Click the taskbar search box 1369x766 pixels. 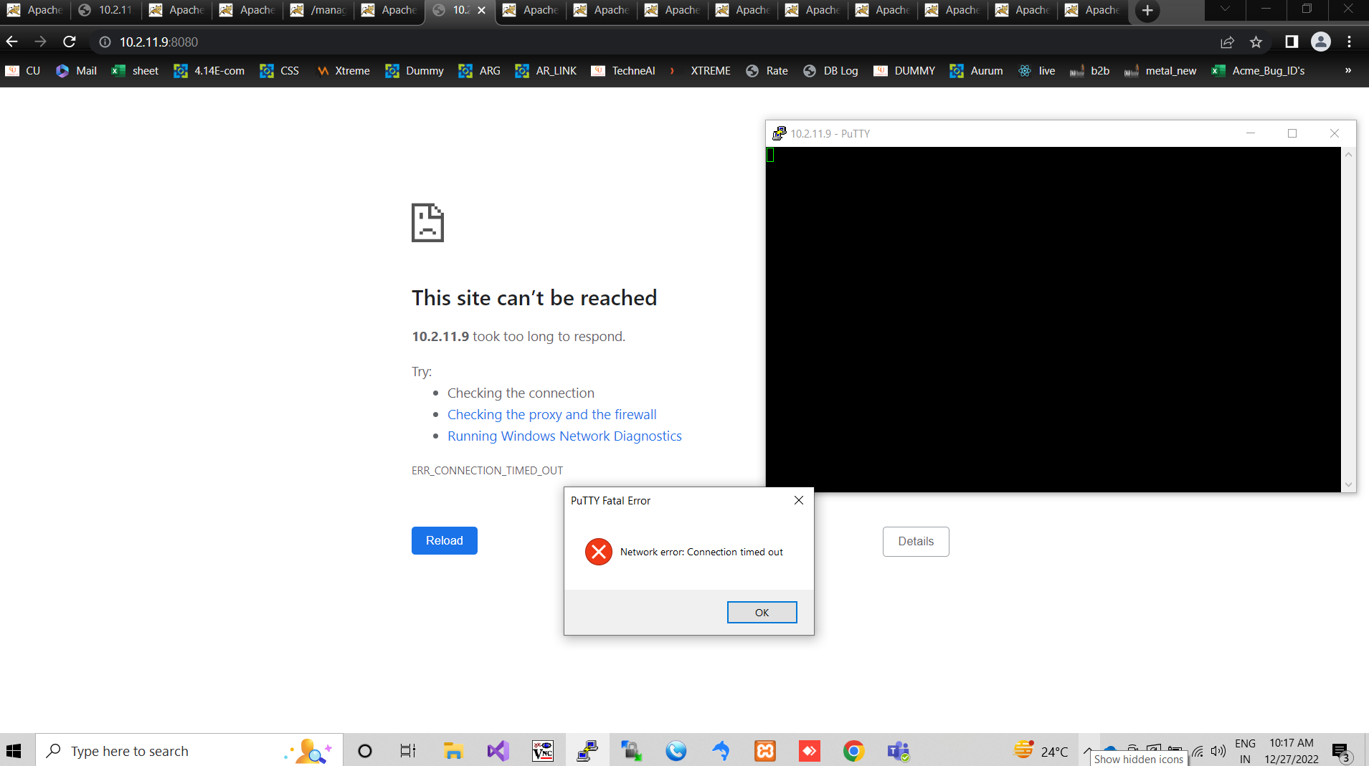[189, 750]
